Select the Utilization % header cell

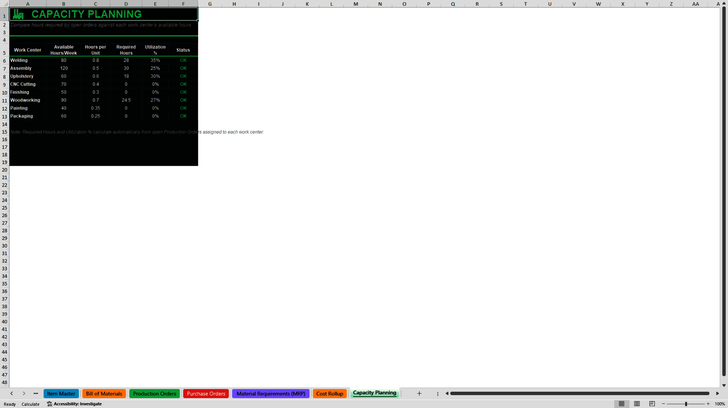tap(155, 50)
